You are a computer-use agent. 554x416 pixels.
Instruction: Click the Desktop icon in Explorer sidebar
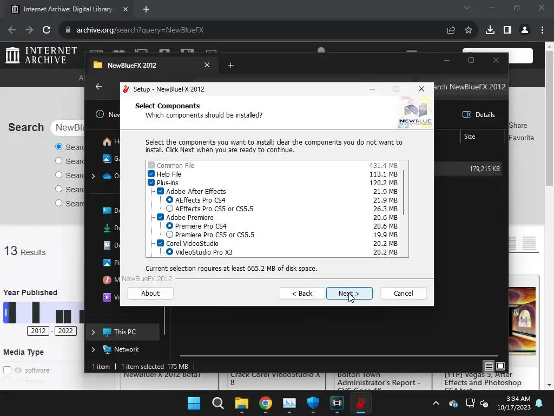coord(107,211)
